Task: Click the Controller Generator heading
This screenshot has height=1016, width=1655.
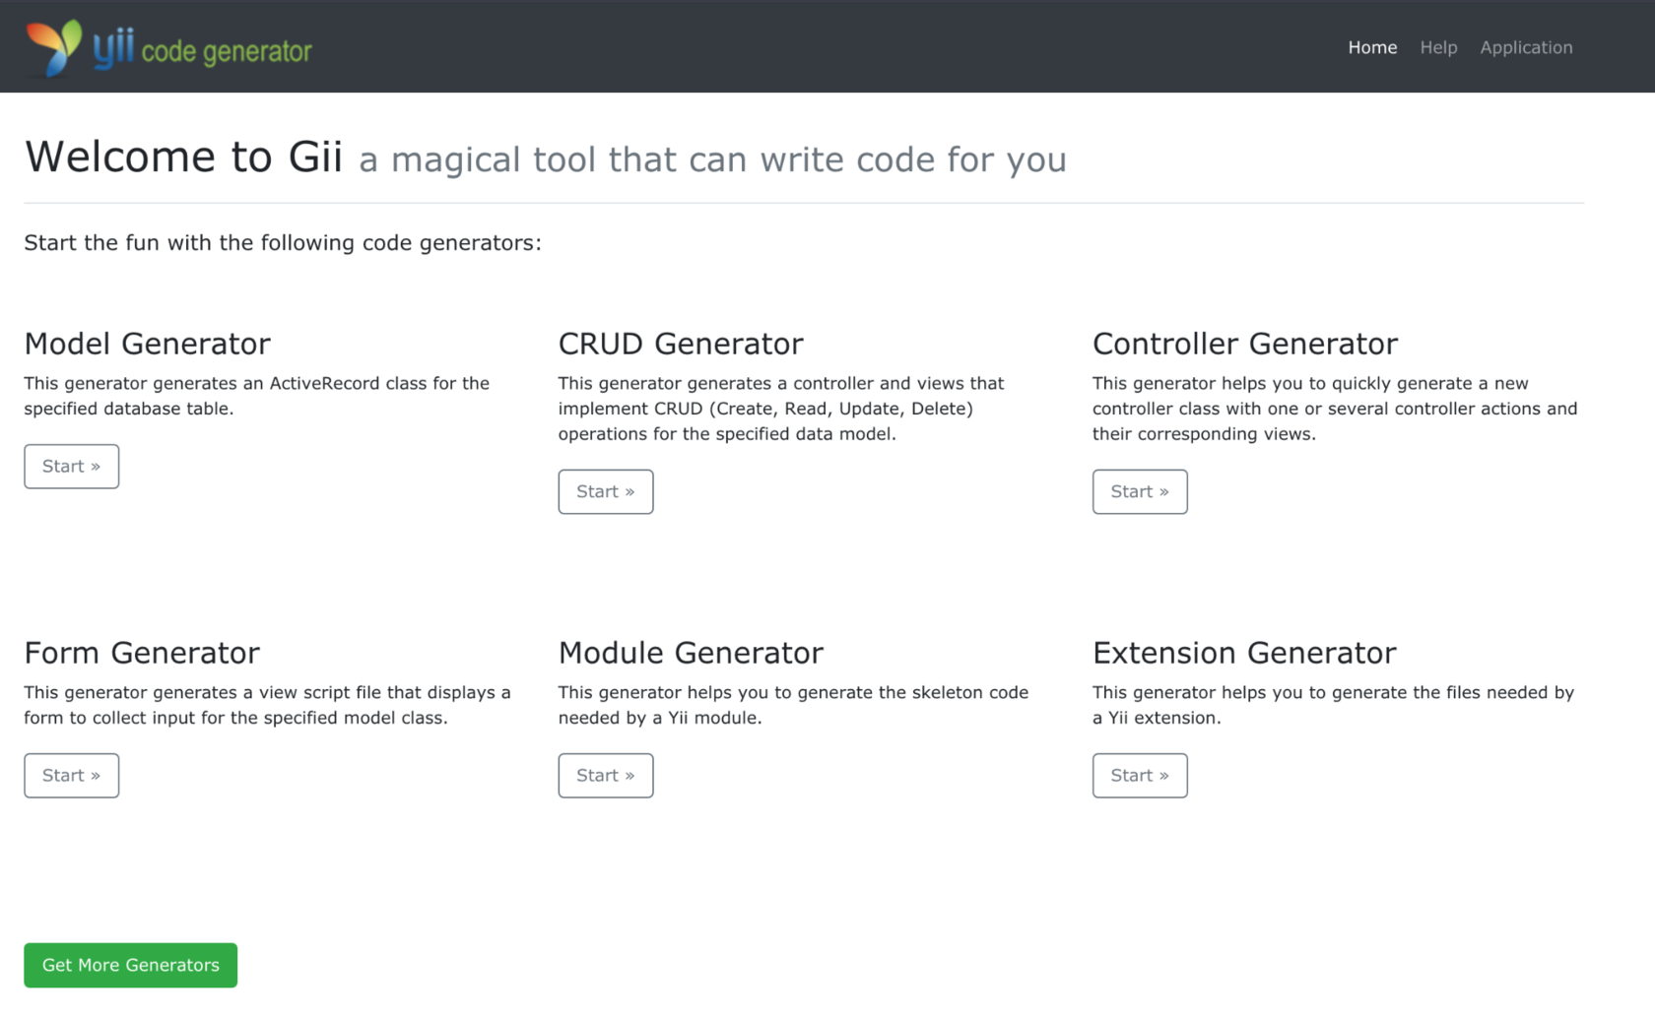Action: 1244,344
